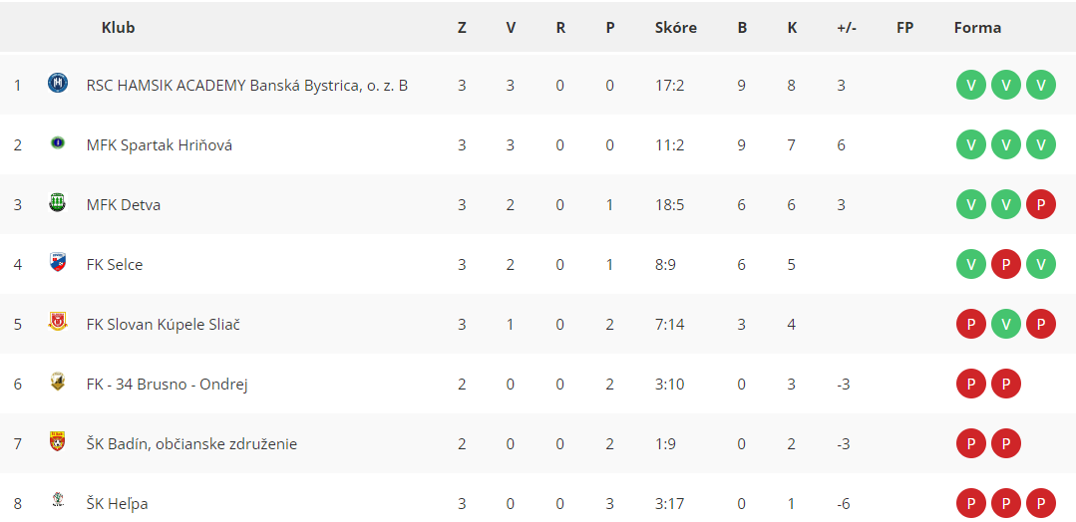The width and height of the screenshot is (1076, 522).
Task: Click the MFK Spartak Hriňová club logo
Action: 58,142
